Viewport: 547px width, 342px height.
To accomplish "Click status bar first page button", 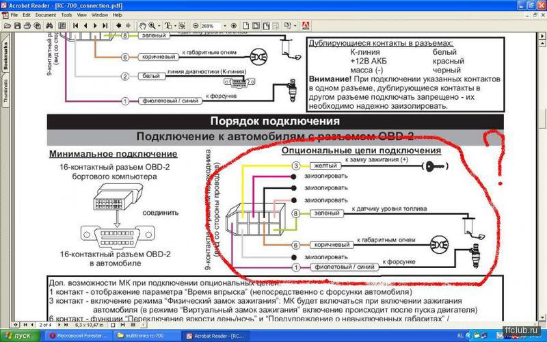I will click(25, 324).
